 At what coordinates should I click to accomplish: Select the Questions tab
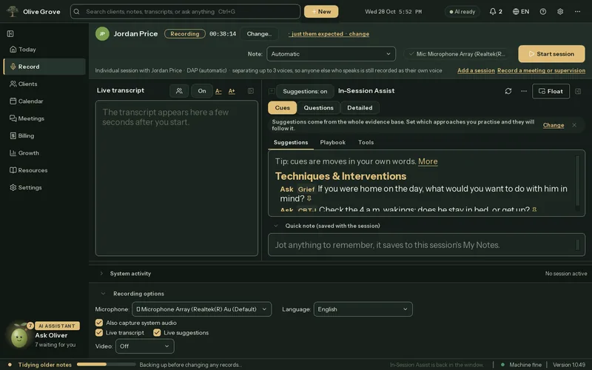pos(319,107)
